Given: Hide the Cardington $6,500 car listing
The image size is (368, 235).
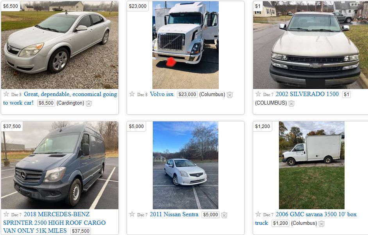Looking at the screenshot, I should click(x=89, y=103).
